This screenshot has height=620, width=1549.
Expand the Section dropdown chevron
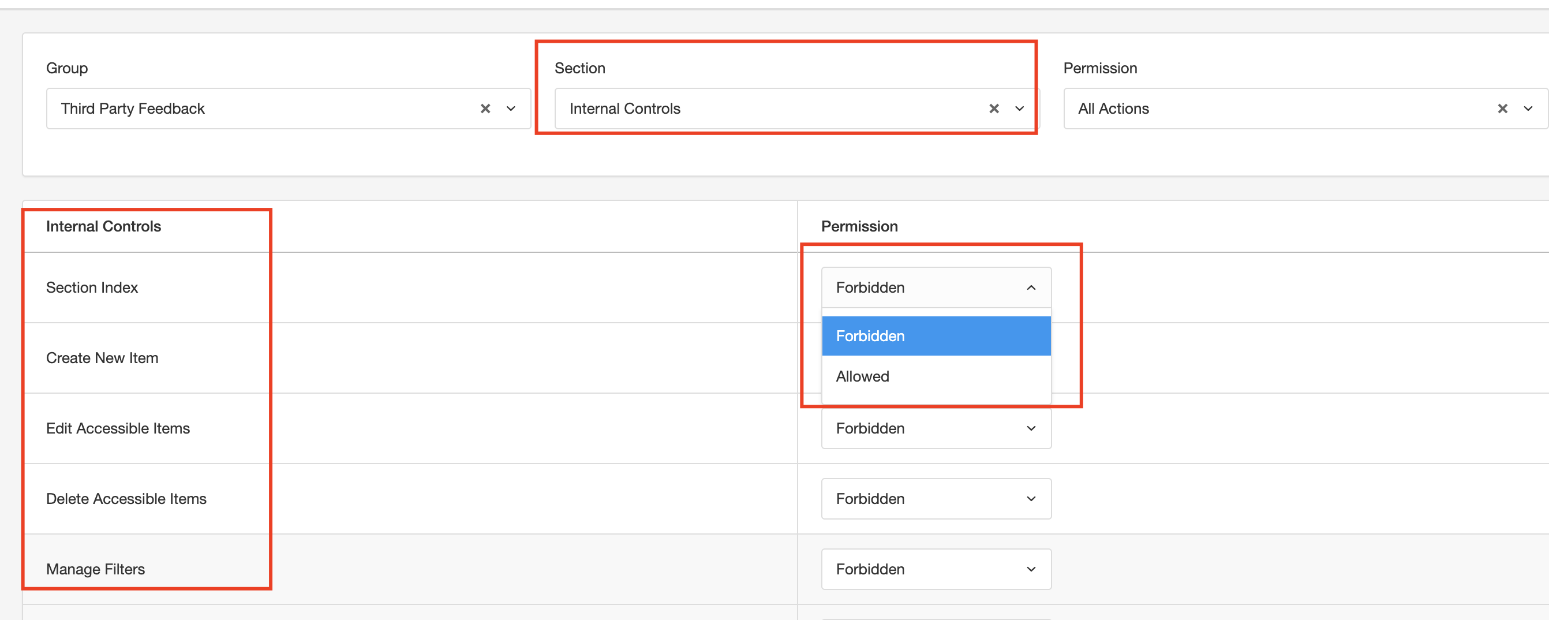click(x=1020, y=109)
